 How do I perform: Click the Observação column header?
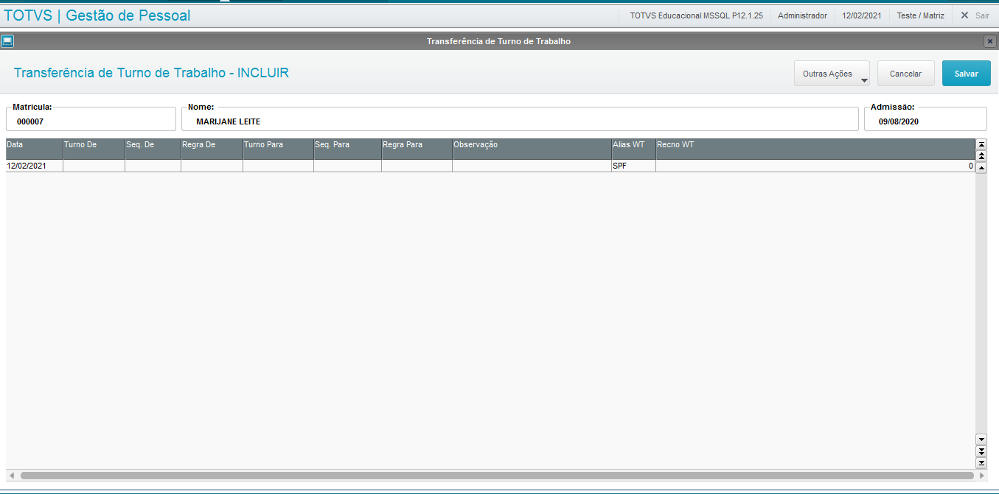coord(532,149)
